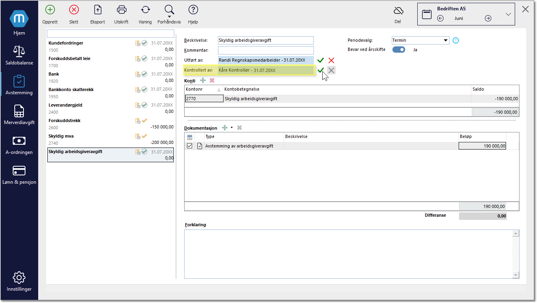Click the Kontonr column header to sort
The image size is (537, 303).
tap(204, 89)
